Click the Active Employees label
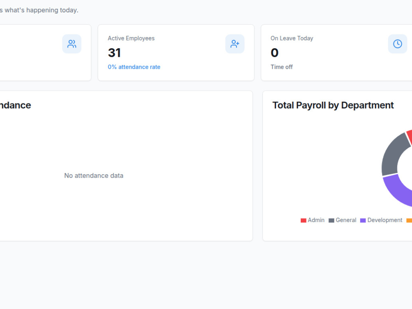 (131, 38)
